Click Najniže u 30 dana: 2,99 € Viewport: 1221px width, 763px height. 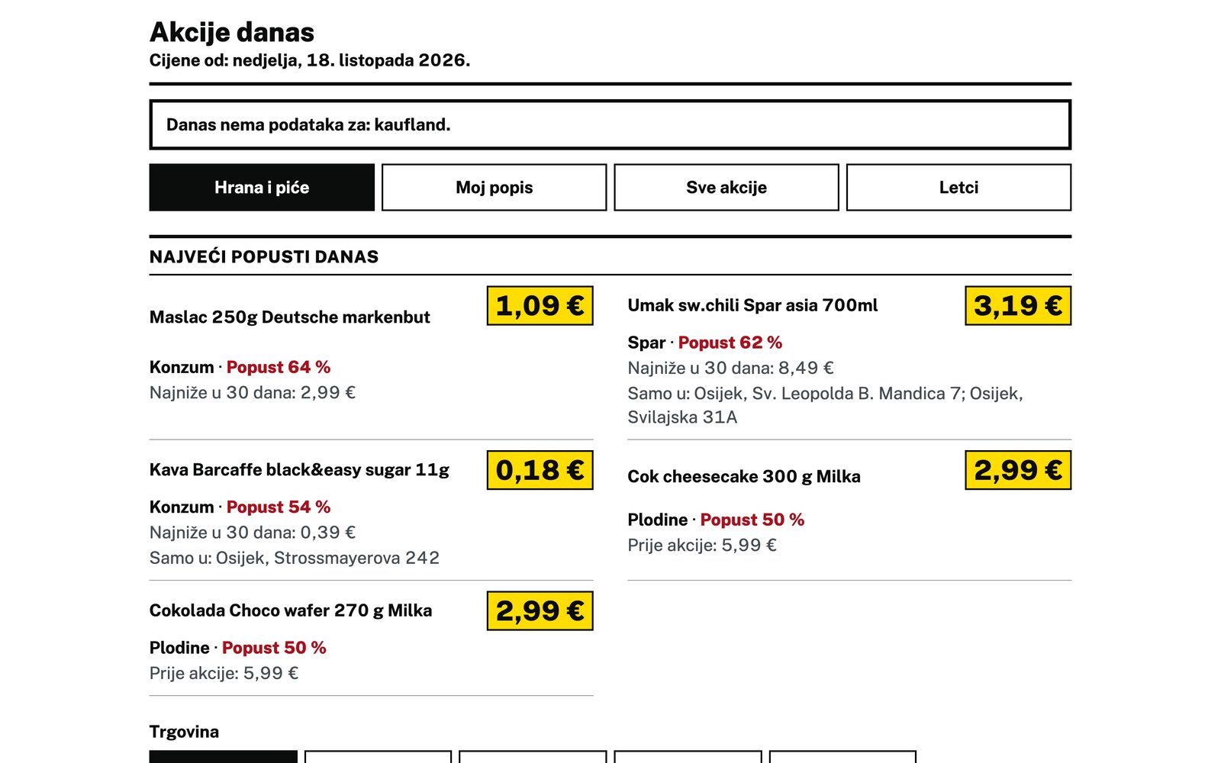253,393
